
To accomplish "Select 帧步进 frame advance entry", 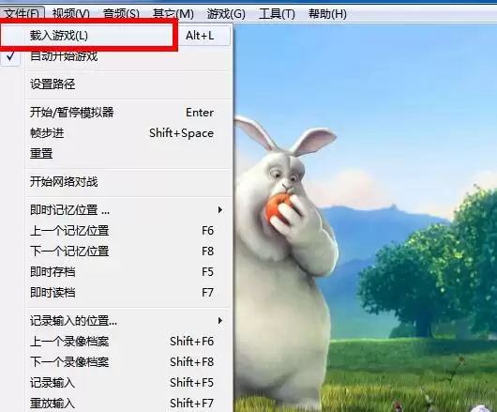I will point(115,133).
